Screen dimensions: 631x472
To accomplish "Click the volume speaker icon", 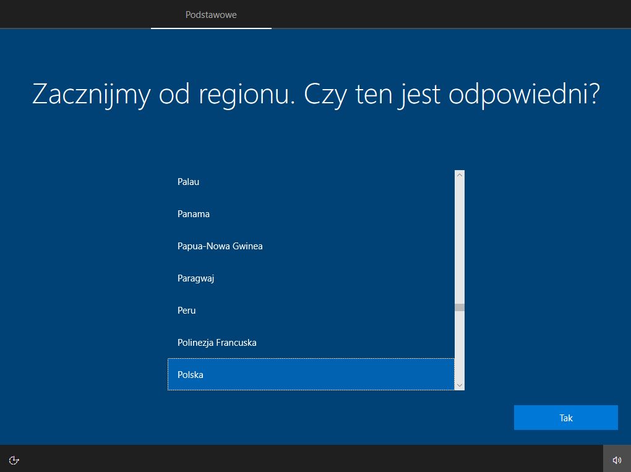I will click(x=617, y=460).
